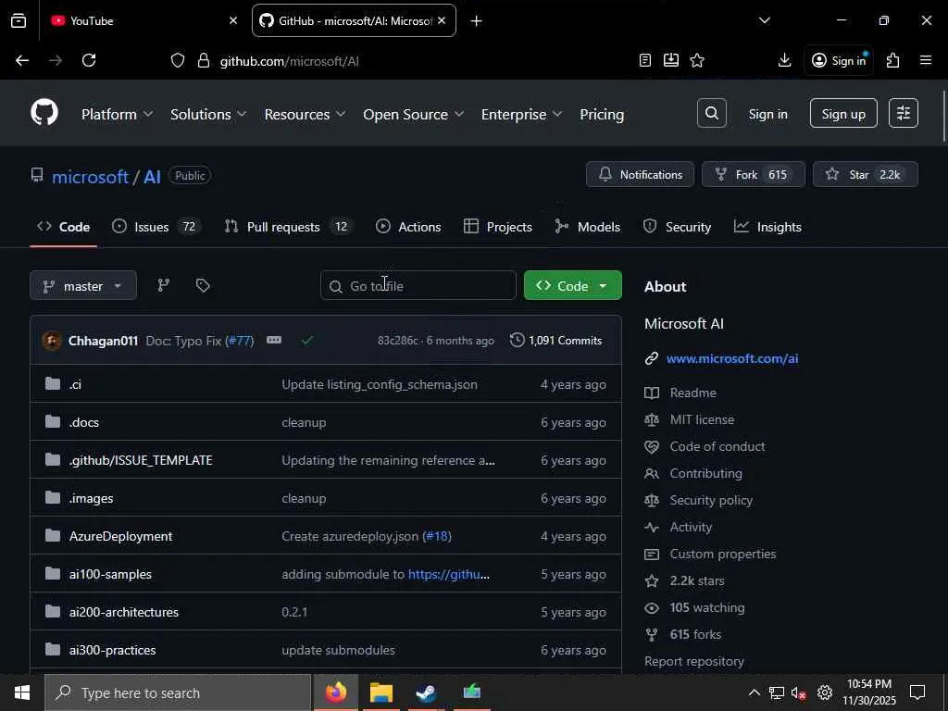Open Firefox View tab icon
The height and width of the screenshot is (711, 948).
pyautogui.click(x=19, y=20)
